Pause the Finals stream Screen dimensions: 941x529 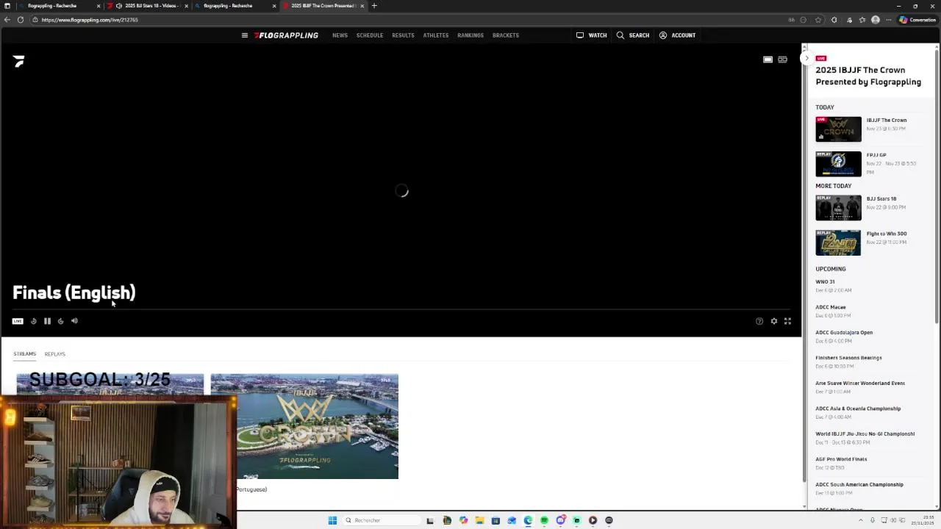pos(47,321)
